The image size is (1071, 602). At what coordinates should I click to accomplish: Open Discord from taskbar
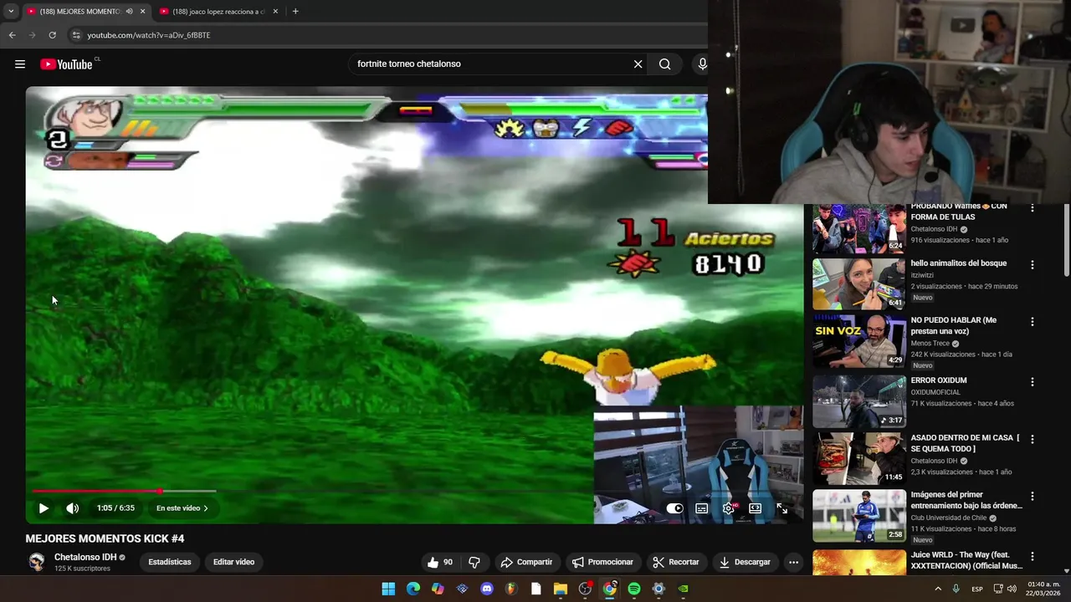pyautogui.click(x=487, y=589)
